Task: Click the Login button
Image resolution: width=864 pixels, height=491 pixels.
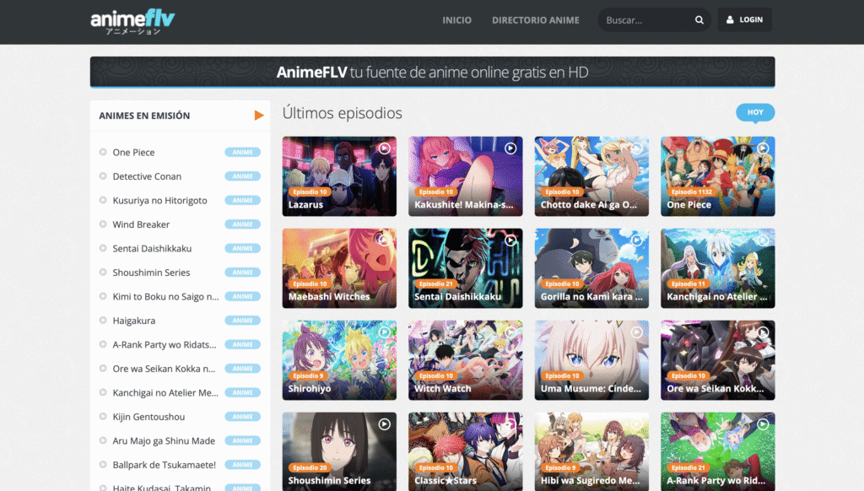Action: point(744,20)
